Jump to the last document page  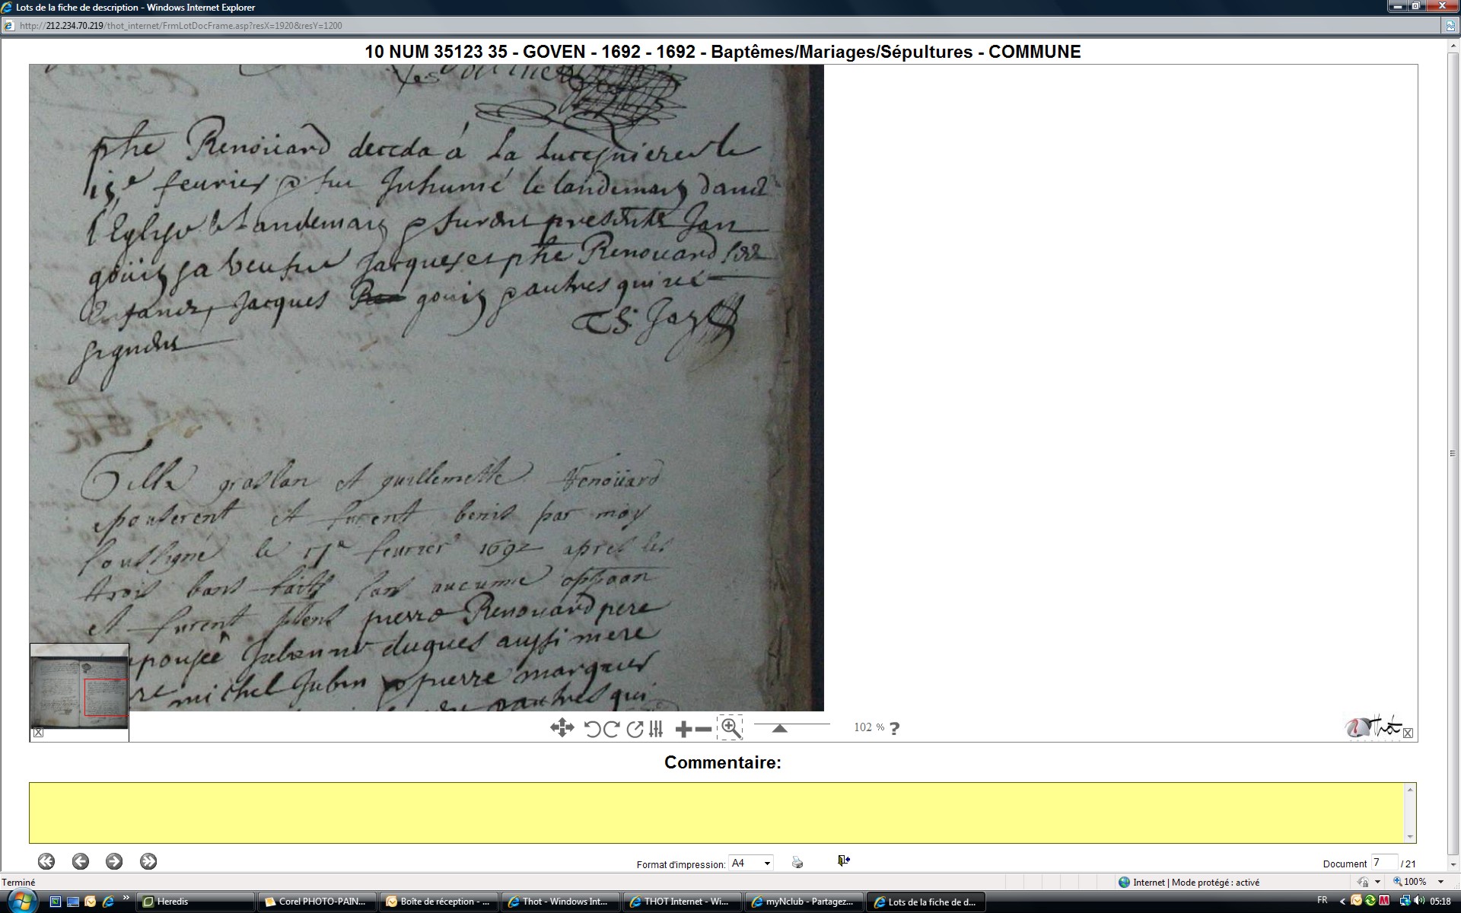[x=148, y=861]
